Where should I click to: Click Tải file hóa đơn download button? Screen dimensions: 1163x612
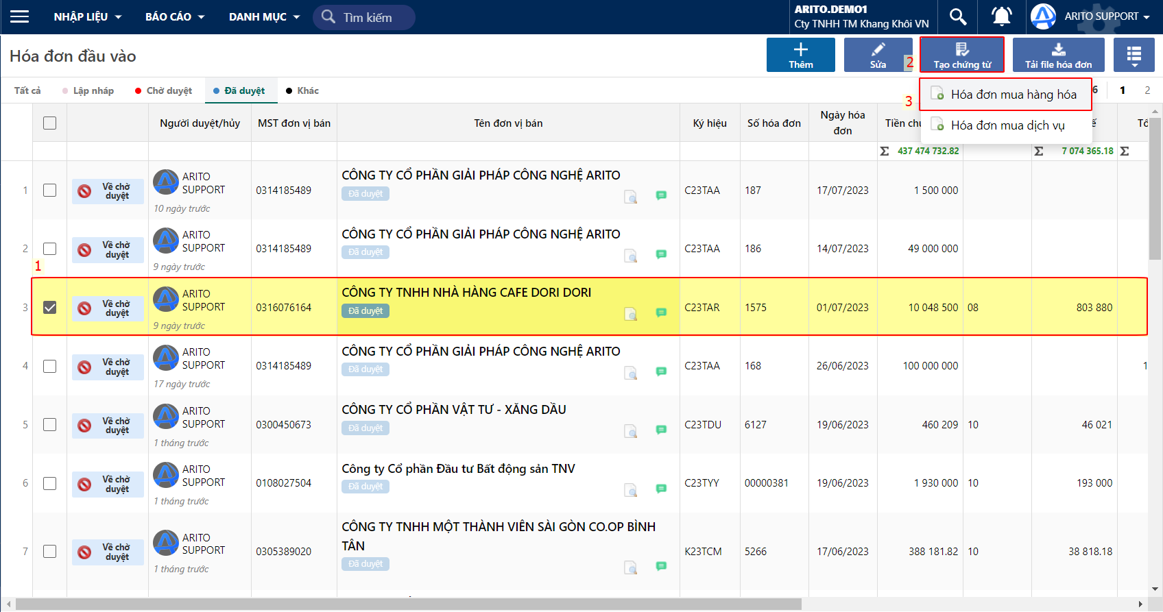(1058, 55)
